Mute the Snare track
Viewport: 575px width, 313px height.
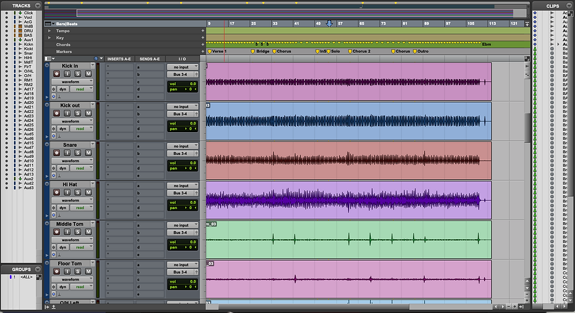coord(89,153)
